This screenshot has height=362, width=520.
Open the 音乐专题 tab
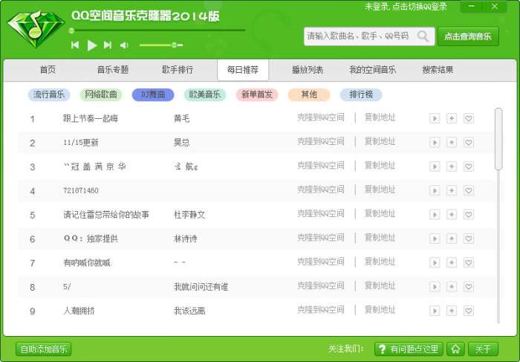[113, 70]
